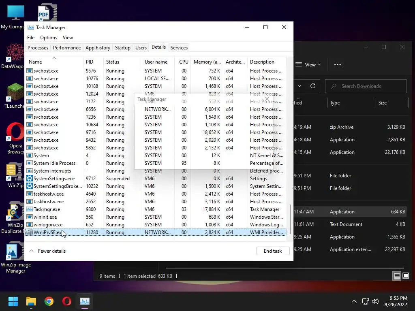Image resolution: width=415 pixels, height=311 pixels.
Task: Sort processes by the Description column
Action: point(267,62)
